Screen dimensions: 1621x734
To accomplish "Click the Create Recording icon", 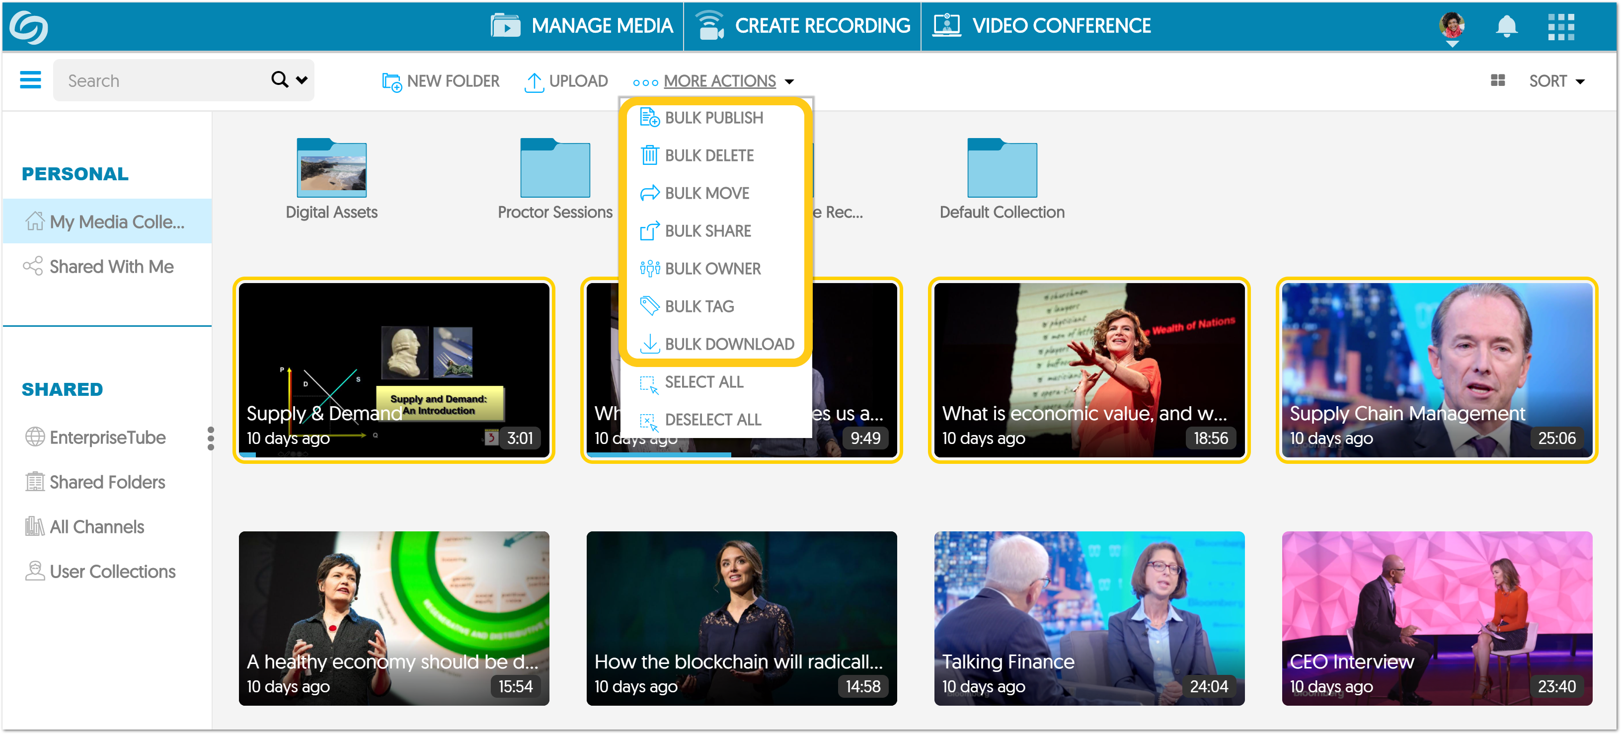I will click(x=710, y=25).
